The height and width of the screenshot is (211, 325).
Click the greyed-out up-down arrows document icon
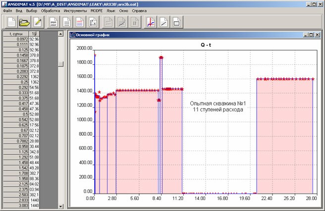click(x=135, y=22)
